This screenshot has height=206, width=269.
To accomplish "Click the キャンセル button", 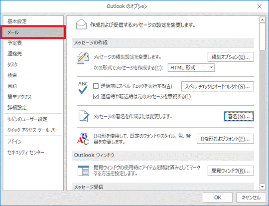I will (251, 197).
